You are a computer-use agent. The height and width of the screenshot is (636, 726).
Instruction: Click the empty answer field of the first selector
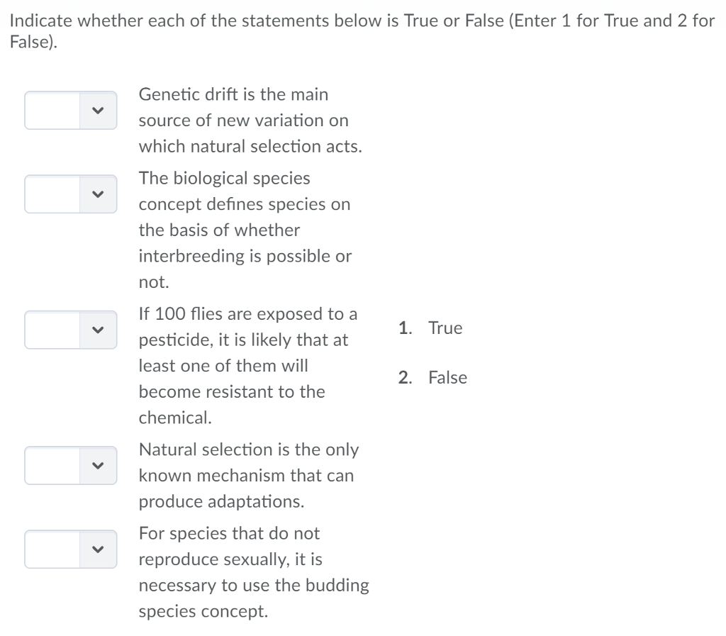click(x=53, y=111)
